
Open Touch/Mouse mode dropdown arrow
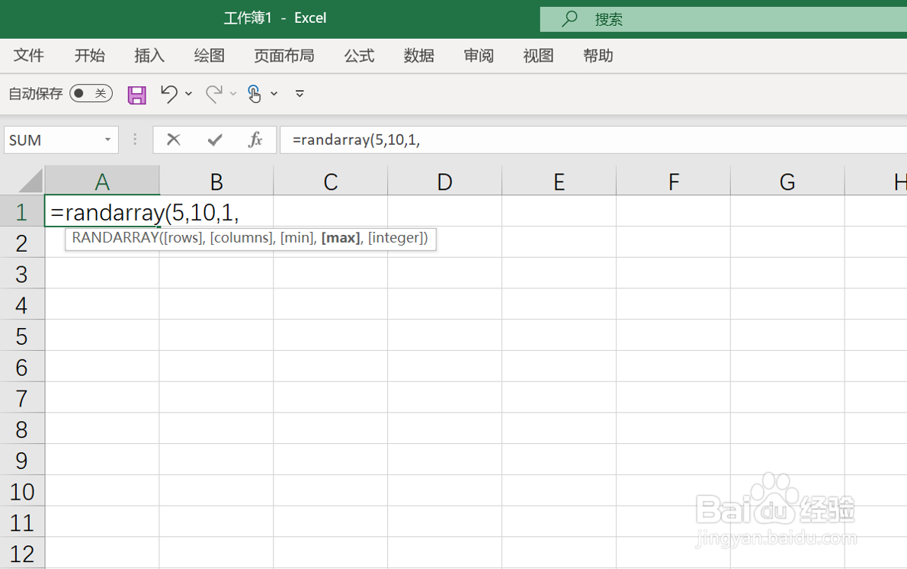274,93
